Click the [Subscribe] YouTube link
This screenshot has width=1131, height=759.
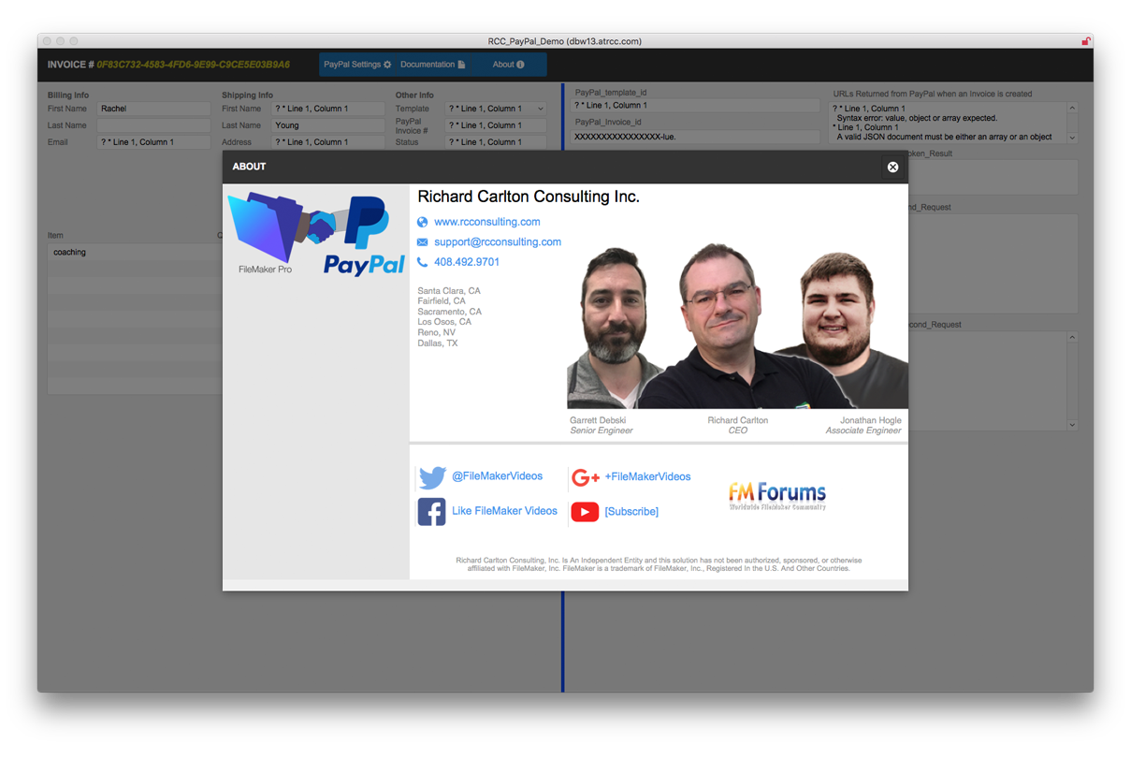coord(631,512)
